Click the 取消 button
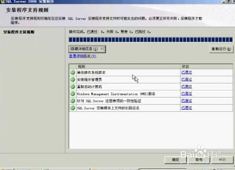Viewport: 235px width, 170px height. [199, 160]
